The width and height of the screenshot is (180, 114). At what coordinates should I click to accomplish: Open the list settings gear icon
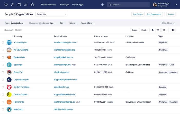[173, 30]
